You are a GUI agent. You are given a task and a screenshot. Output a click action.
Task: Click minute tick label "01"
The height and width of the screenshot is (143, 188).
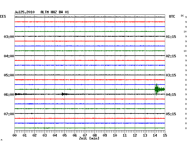point(25,135)
